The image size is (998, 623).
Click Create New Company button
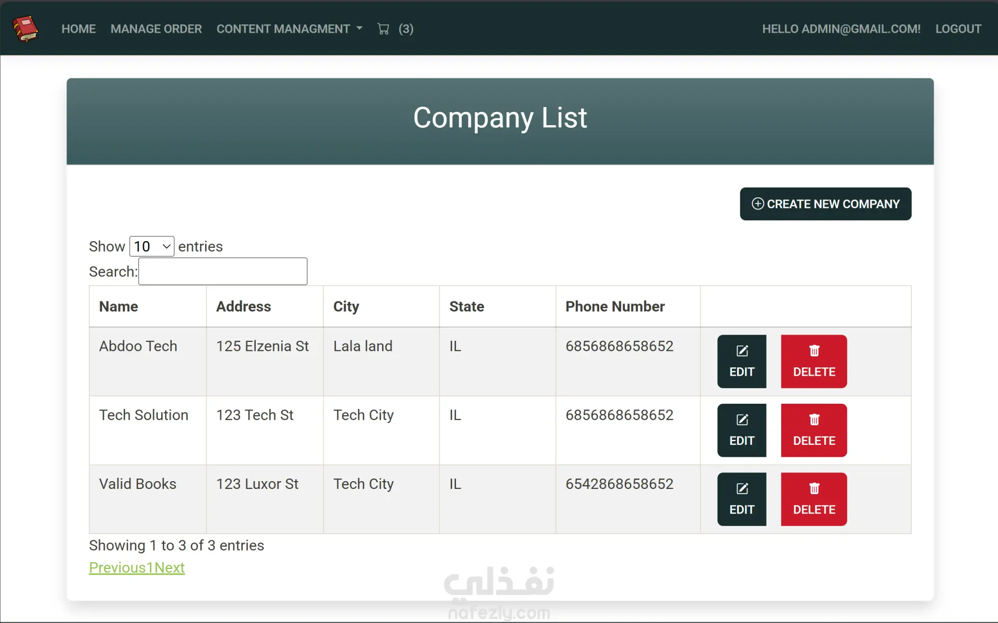pos(825,204)
